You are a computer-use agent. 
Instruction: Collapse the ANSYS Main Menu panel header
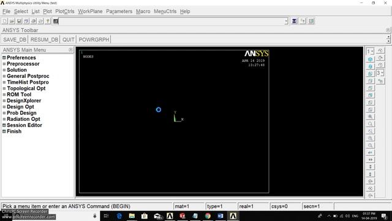pyautogui.click(x=71, y=50)
